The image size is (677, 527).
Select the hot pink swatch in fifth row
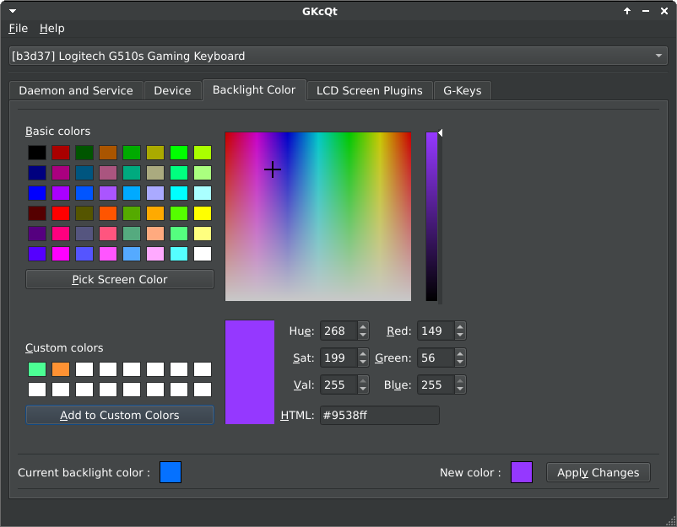[61, 234]
